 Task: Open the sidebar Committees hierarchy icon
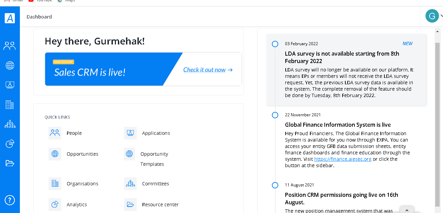[x=10, y=124]
